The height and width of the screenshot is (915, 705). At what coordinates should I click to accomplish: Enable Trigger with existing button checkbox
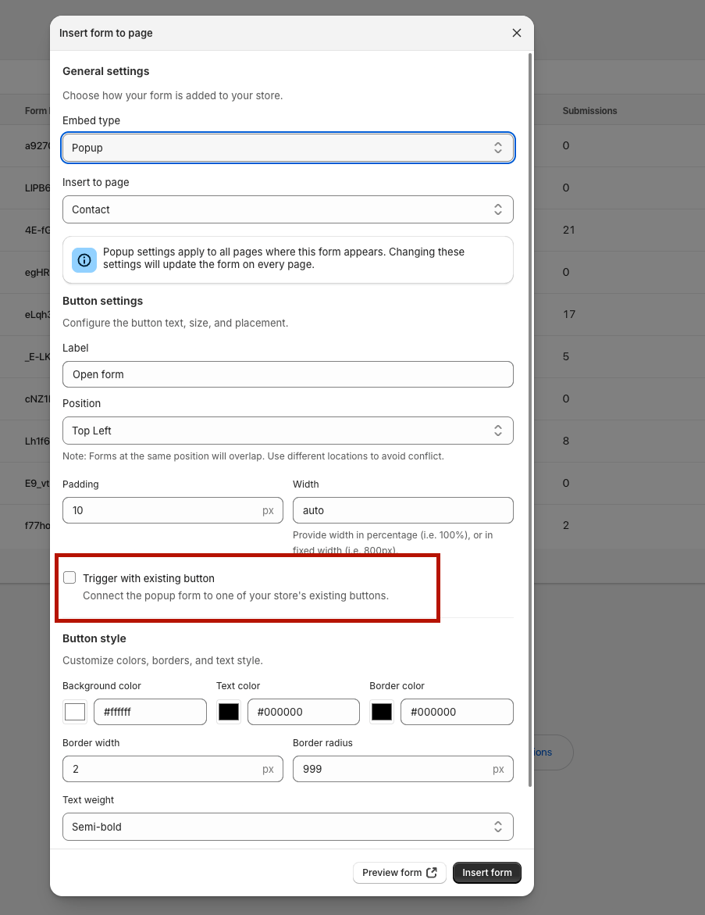tap(69, 577)
